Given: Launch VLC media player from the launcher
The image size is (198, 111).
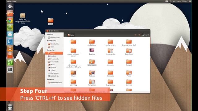Looking at the screenshot, I should (10, 48).
